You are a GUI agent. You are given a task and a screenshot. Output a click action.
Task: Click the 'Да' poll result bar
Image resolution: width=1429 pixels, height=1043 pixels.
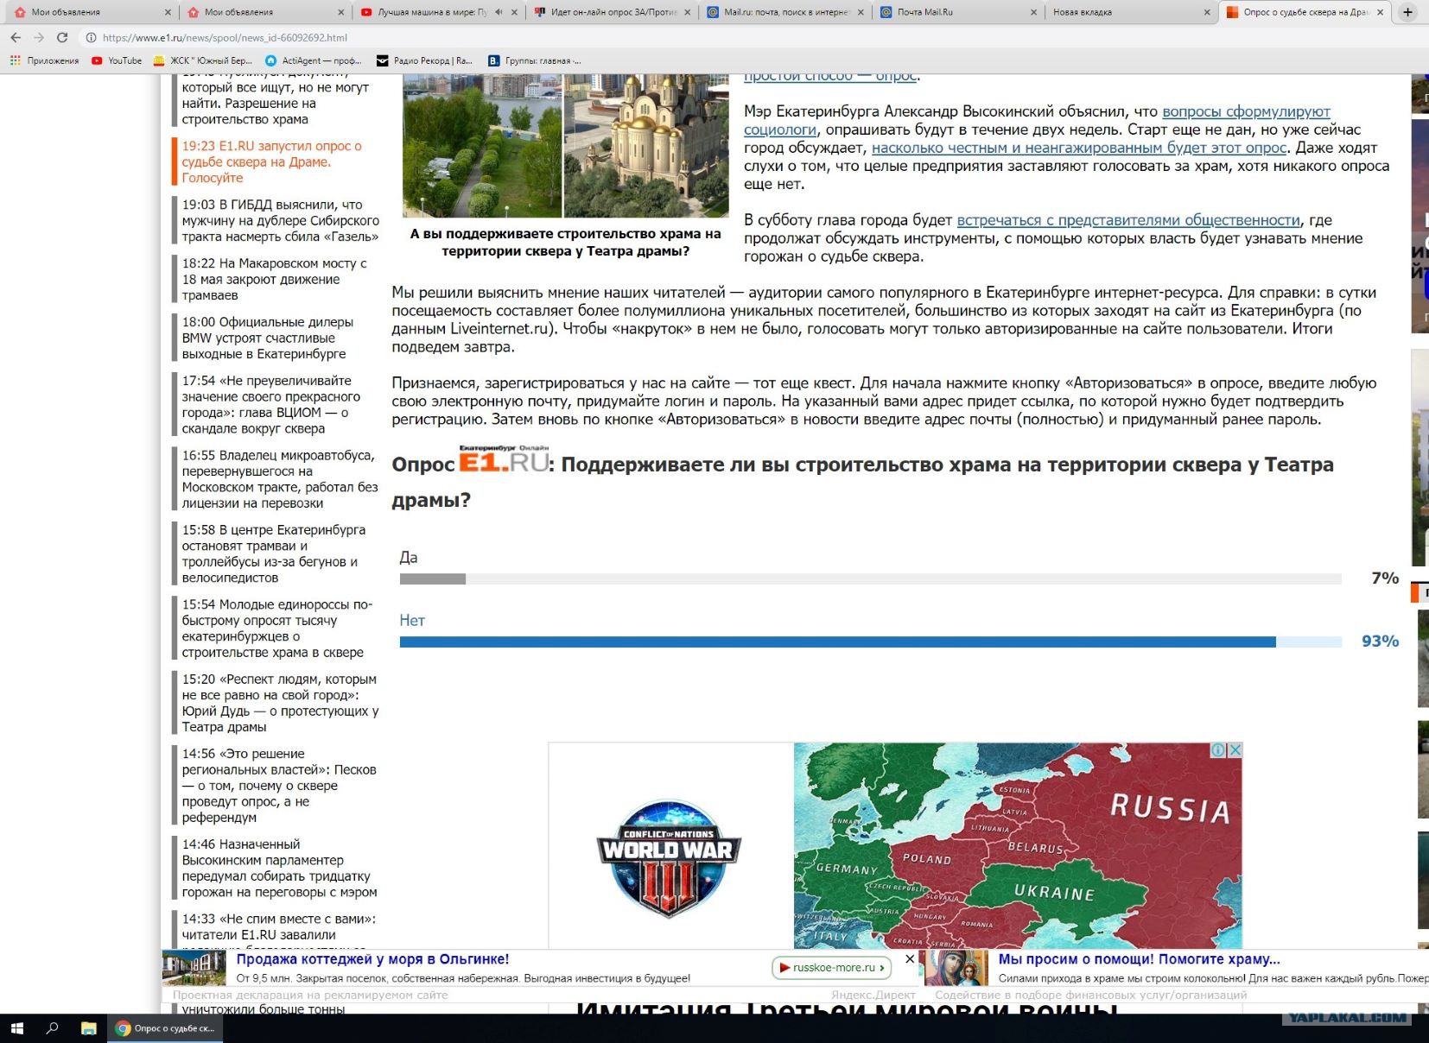871,578
